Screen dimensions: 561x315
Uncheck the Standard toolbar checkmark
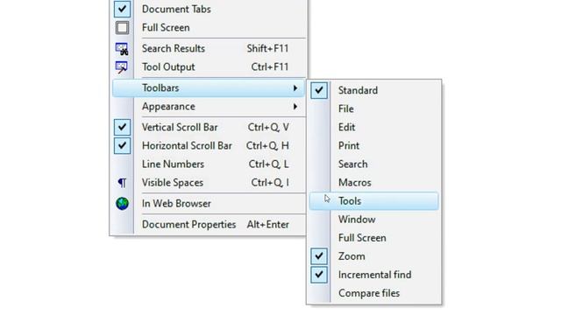click(x=319, y=90)
